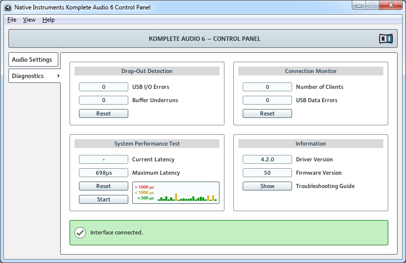
Task: Show the Troubleshooting Guide
Action: click(x=267, y=186)
